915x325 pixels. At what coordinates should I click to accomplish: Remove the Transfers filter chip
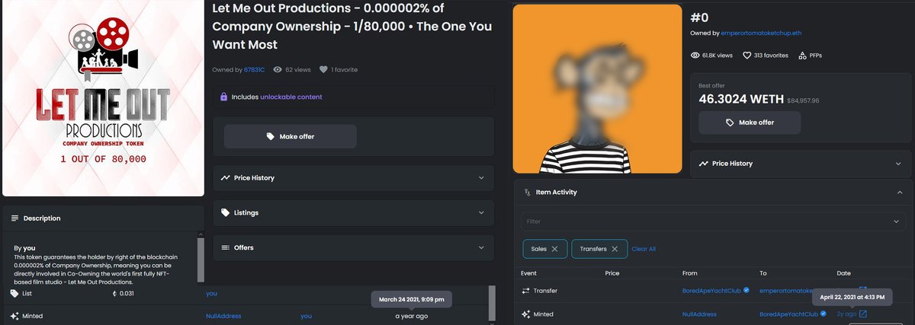tap(615, 249)
